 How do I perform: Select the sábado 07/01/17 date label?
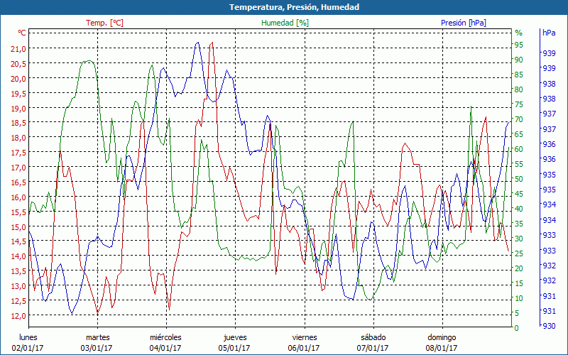point(373,342)
